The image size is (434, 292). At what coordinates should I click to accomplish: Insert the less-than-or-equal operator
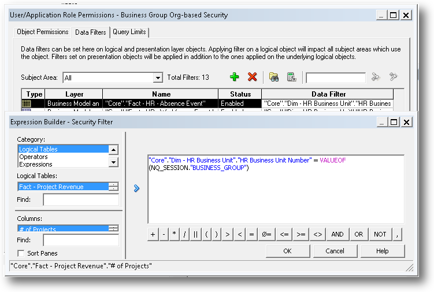pyautogui.click(x=284, y=234)
